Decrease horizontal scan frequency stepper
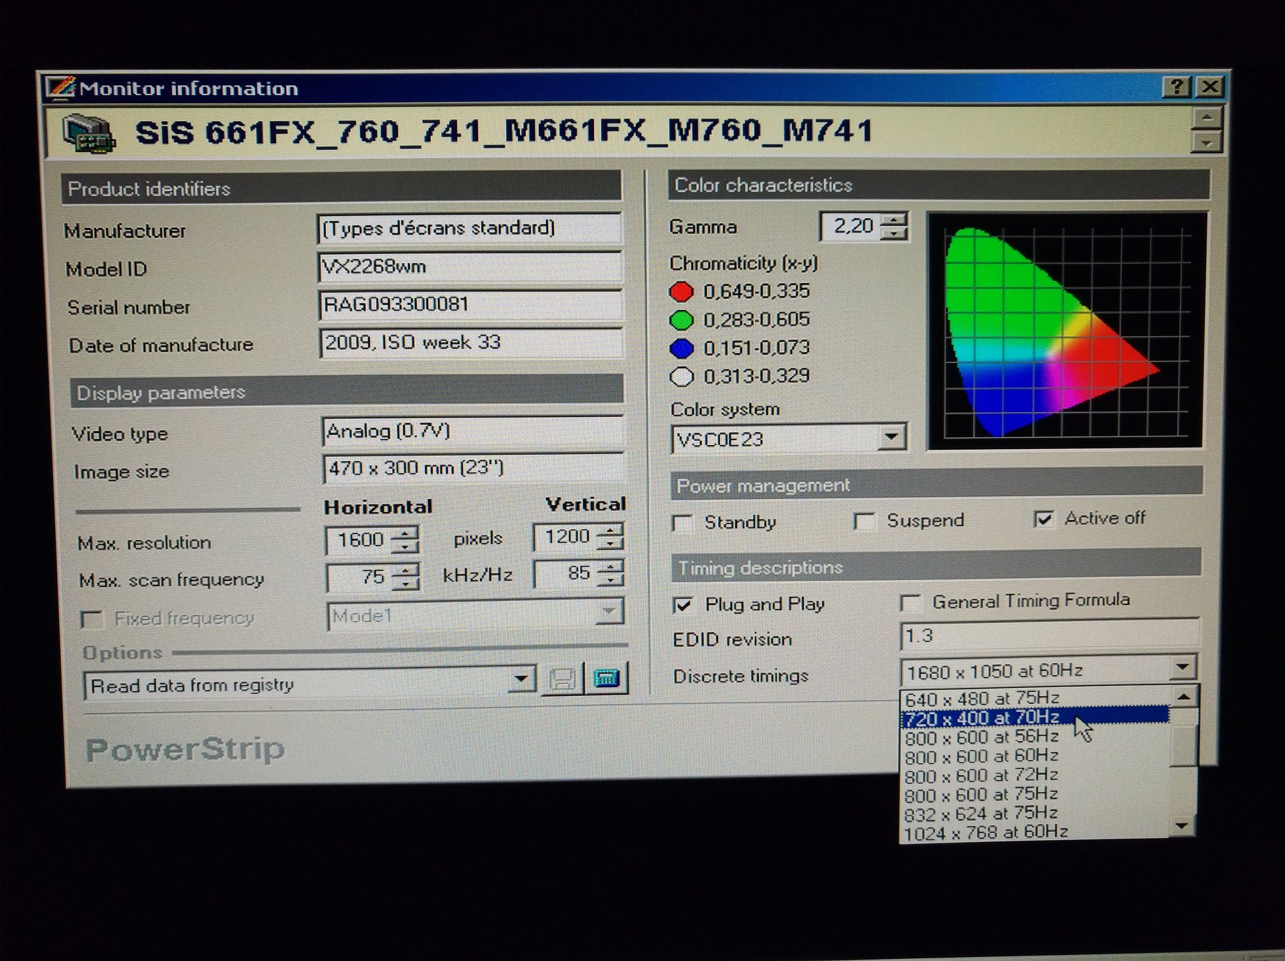The height and width of the screenshot is (961, 1285). click(x=406, y=584)
